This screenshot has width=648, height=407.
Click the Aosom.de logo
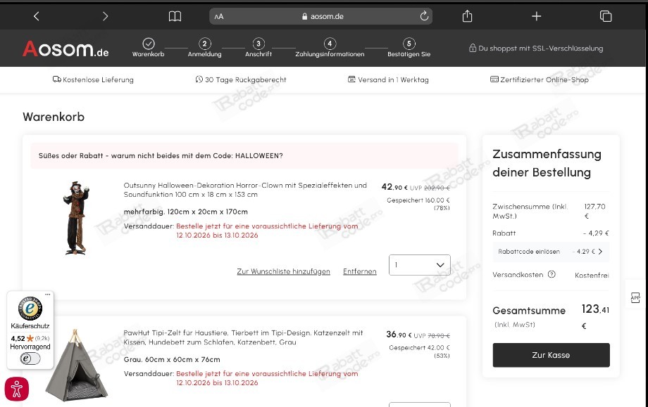(66, 49)
